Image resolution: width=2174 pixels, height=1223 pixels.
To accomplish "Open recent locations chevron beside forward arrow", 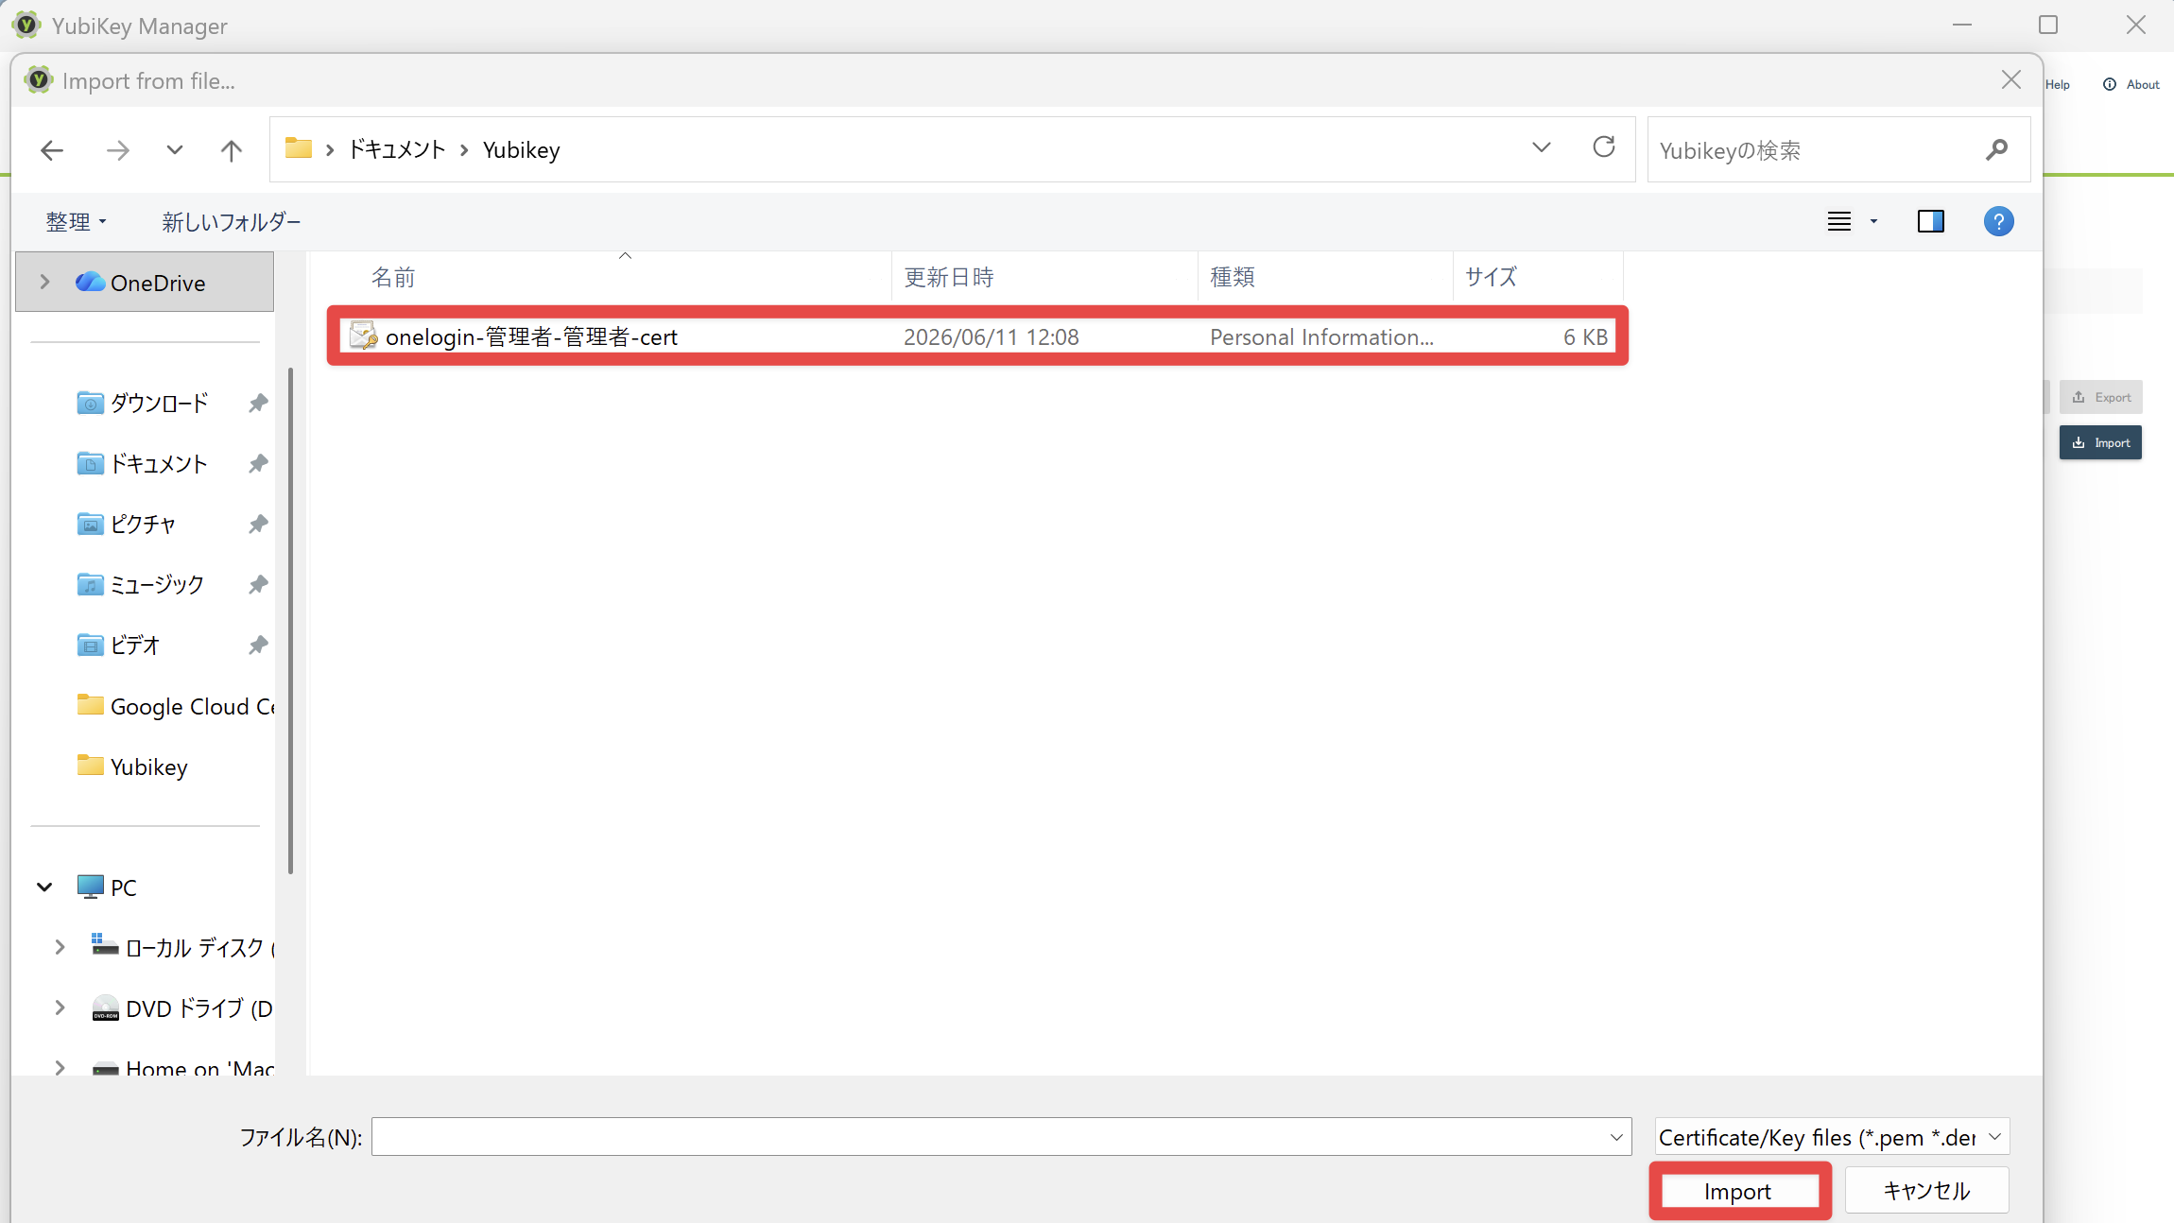I will pyautogui.click(x=175, y=150).
